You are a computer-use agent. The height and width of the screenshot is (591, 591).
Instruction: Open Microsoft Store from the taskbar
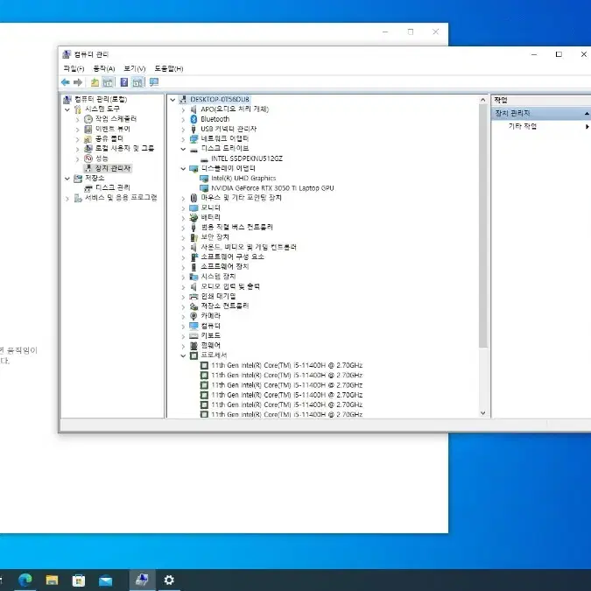(x=79, y=580)
